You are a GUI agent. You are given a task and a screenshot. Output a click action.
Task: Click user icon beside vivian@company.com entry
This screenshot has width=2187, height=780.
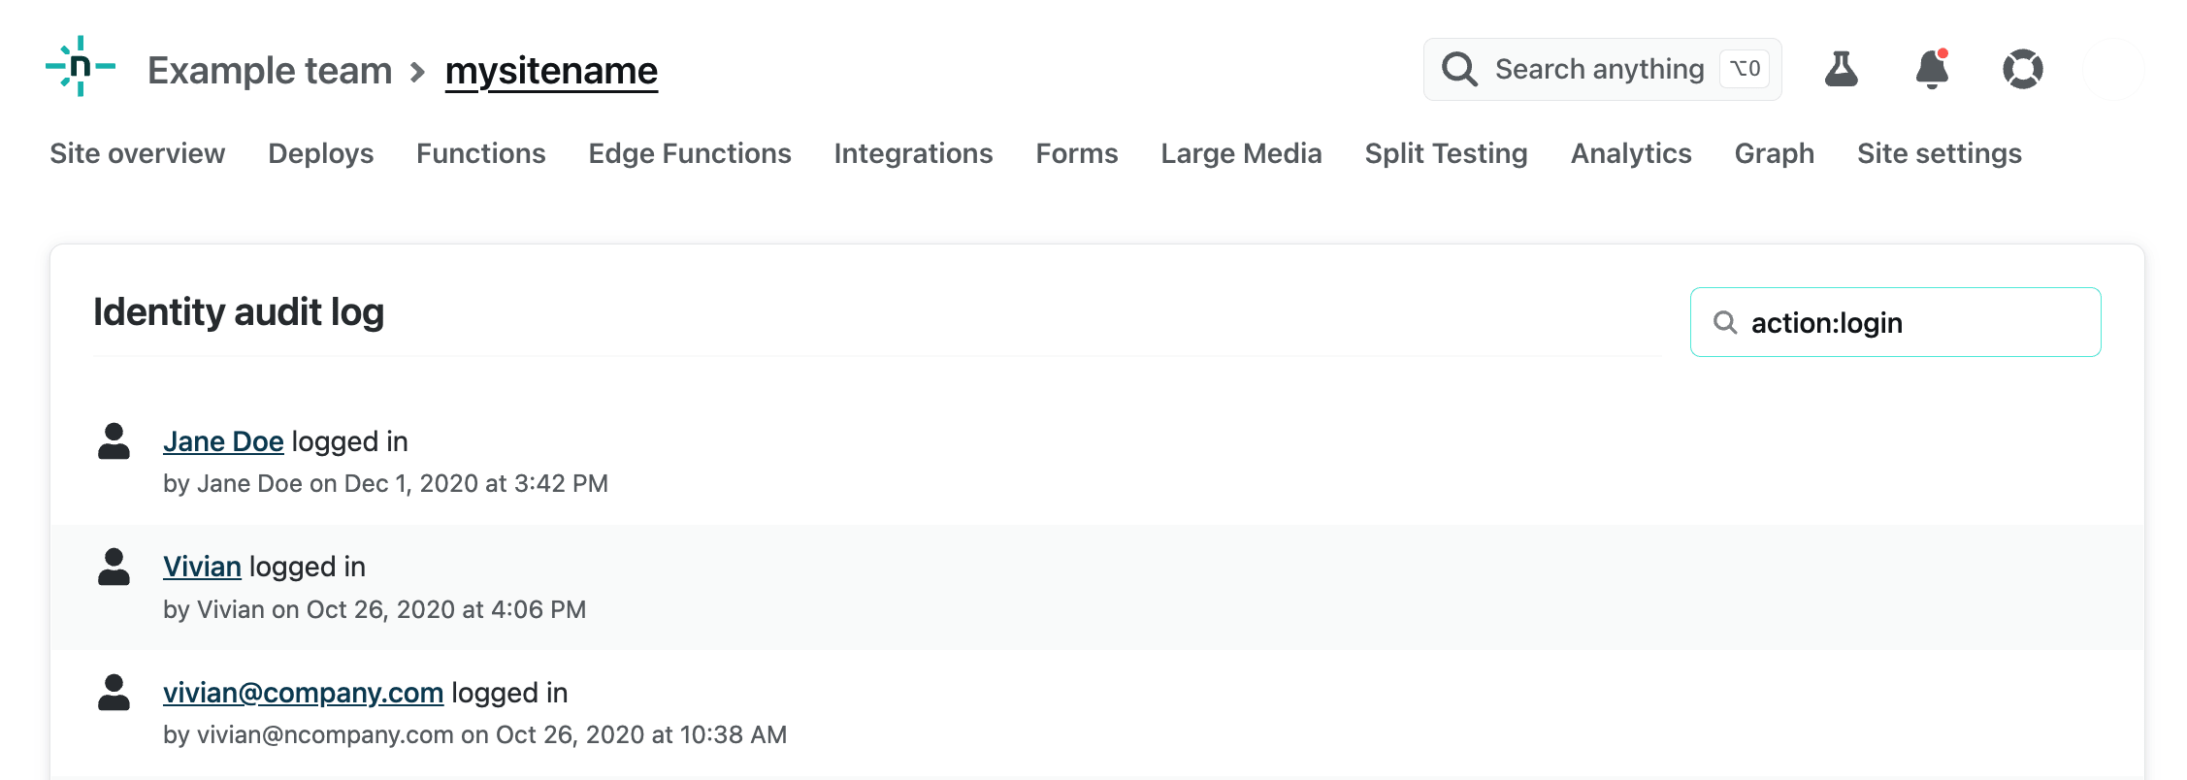(x=114, y=693)
